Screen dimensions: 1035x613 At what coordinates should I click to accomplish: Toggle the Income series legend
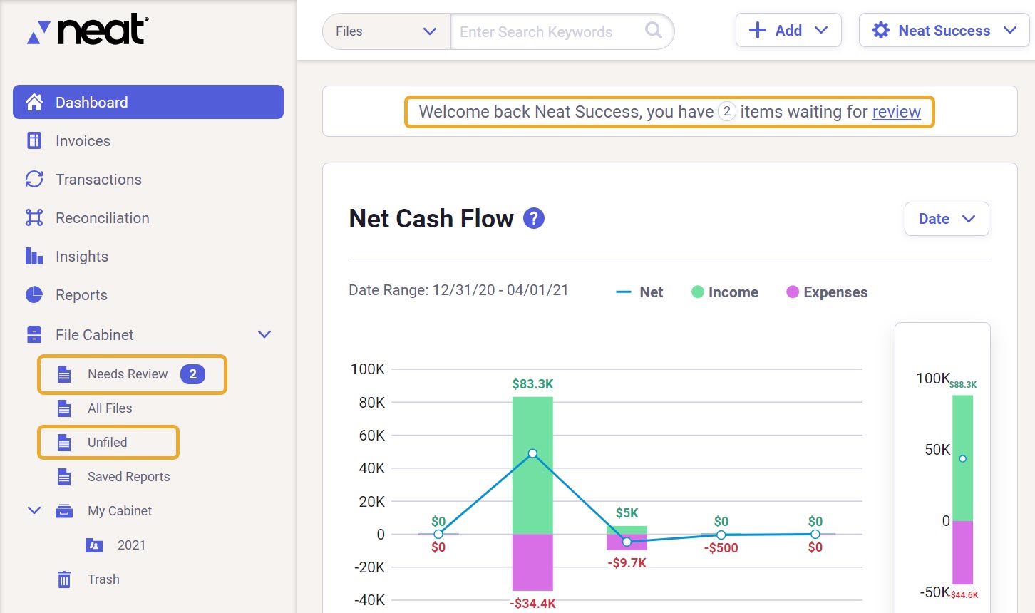point(725,292)
